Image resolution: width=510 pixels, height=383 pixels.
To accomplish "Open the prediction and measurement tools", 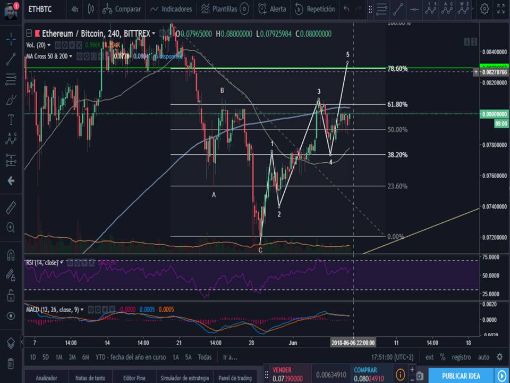I will coord(11,160).
